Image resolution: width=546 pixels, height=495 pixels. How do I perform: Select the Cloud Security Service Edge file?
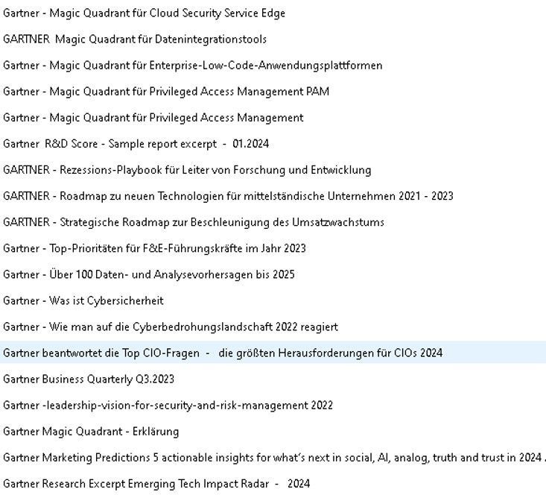(x=144, y=13)
